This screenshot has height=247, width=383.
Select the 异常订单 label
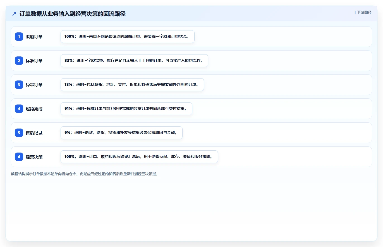[34, 85]
